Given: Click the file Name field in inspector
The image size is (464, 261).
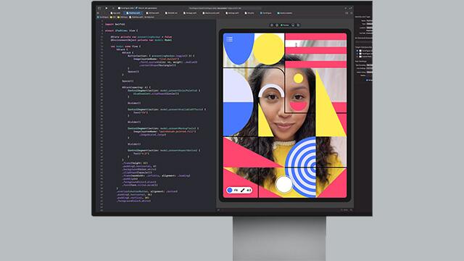Looking at the screenshot, I should (369, 21).
